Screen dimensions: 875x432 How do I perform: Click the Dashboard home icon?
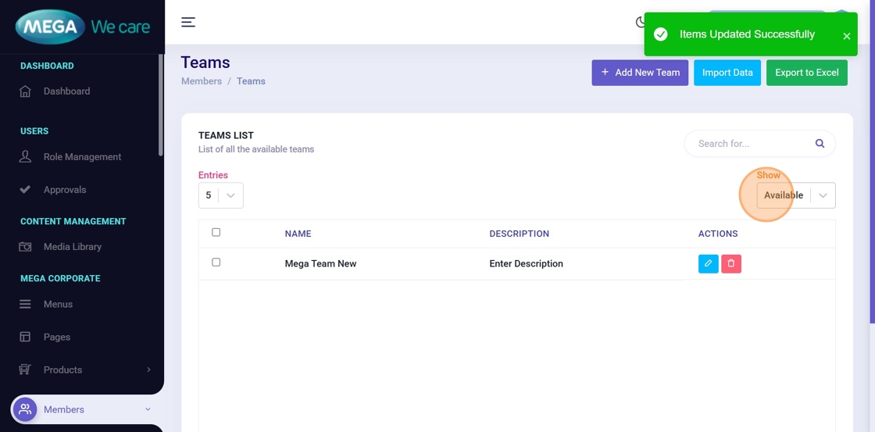pyautogui.click(x=25, y=91)
